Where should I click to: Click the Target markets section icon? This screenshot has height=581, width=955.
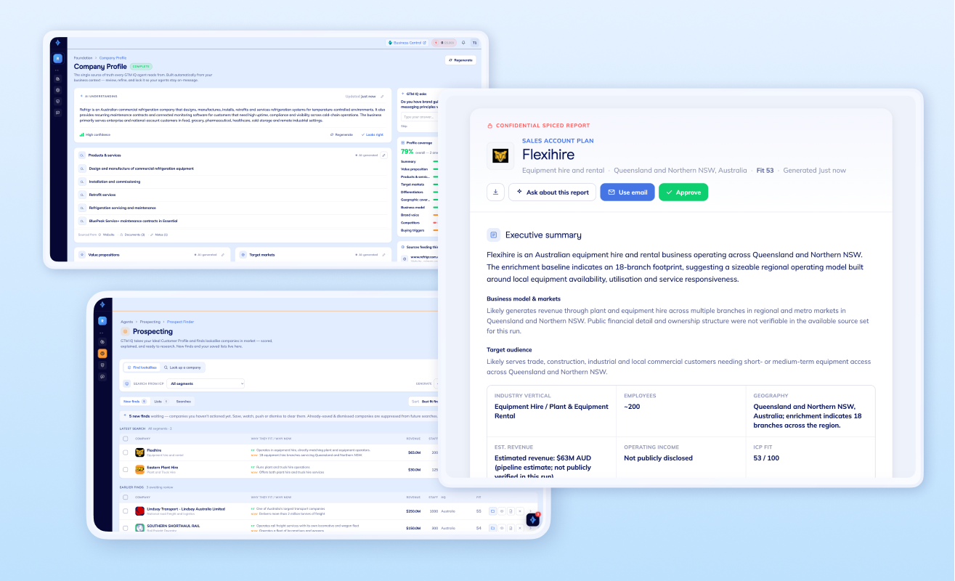[243, 255]
